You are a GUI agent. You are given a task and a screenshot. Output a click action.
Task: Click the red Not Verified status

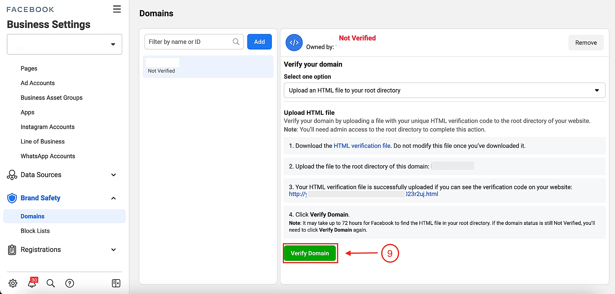(357, 38)
